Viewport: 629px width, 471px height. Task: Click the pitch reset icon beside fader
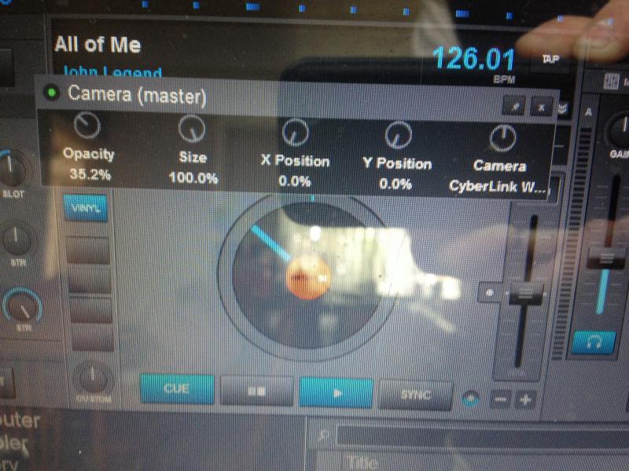click(489, 293)
